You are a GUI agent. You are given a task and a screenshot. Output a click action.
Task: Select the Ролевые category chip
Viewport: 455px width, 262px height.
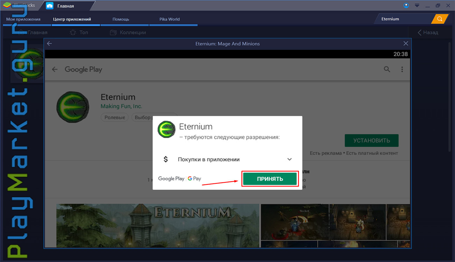click(115, 117)
